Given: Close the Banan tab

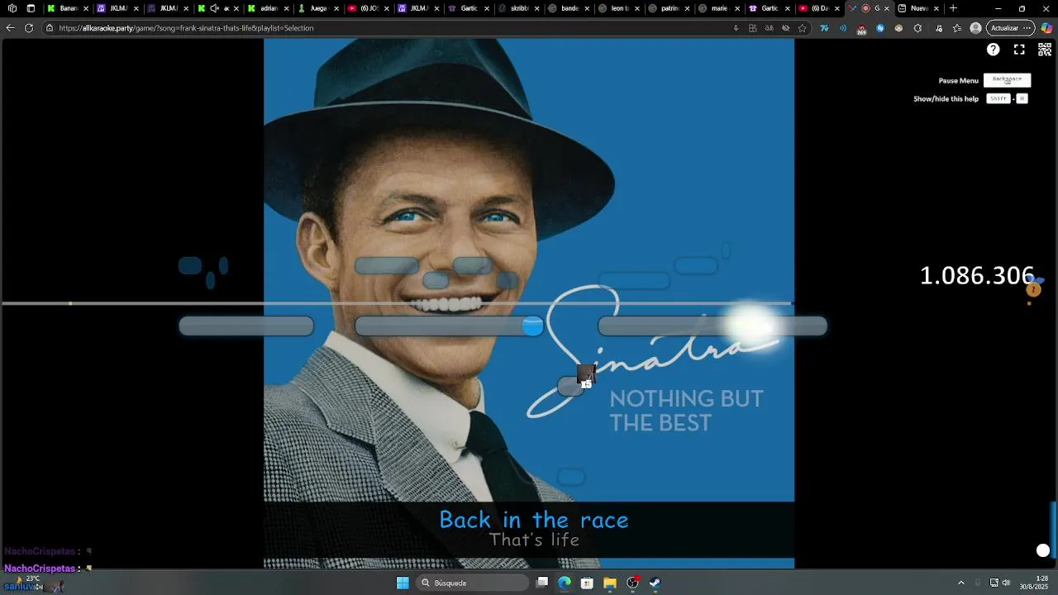Looking at the screenshot, I should pyautogui.click(x=85, y=8).
